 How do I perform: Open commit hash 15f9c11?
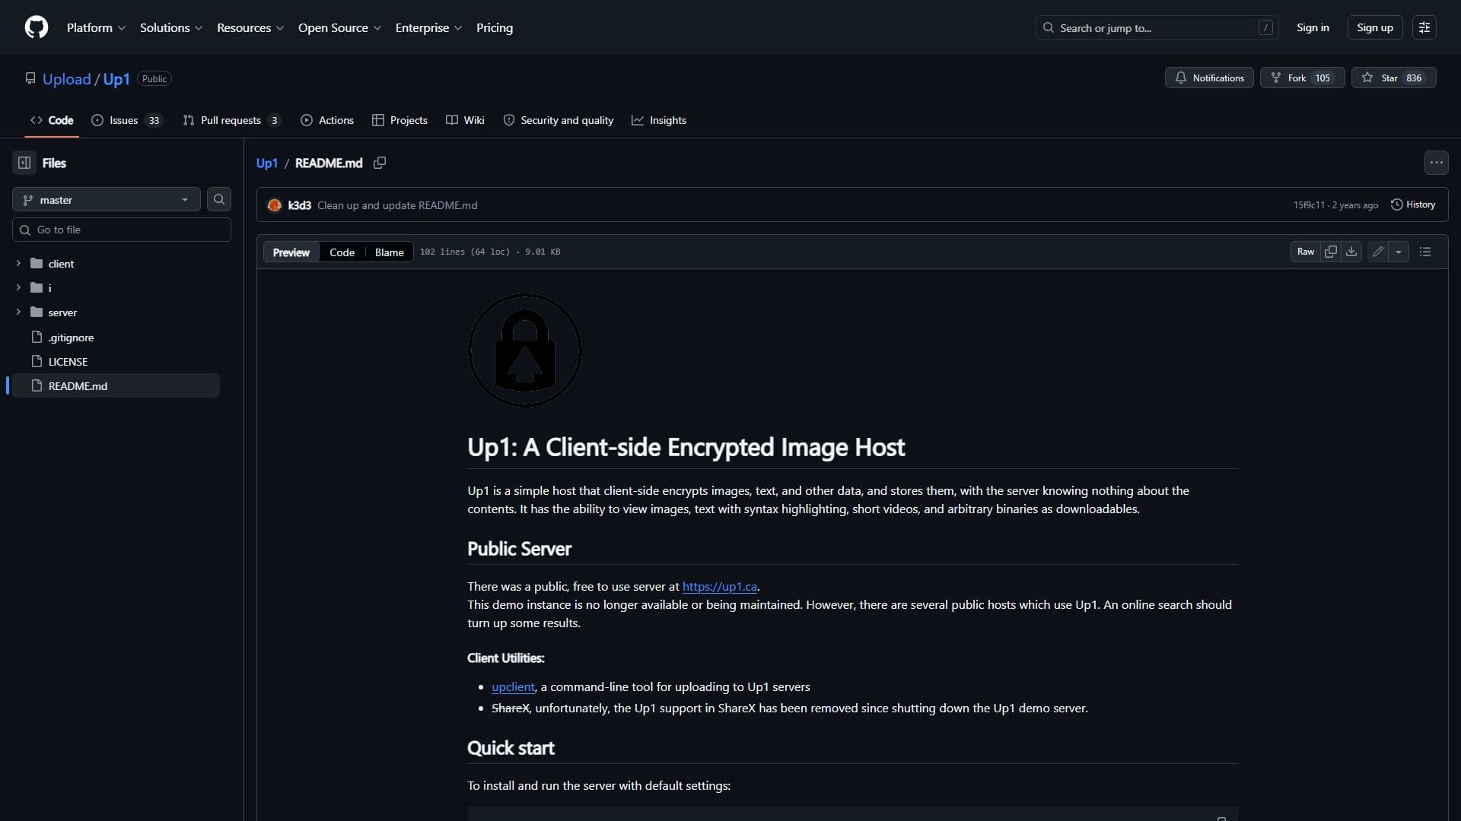(x=1309, y=205)
